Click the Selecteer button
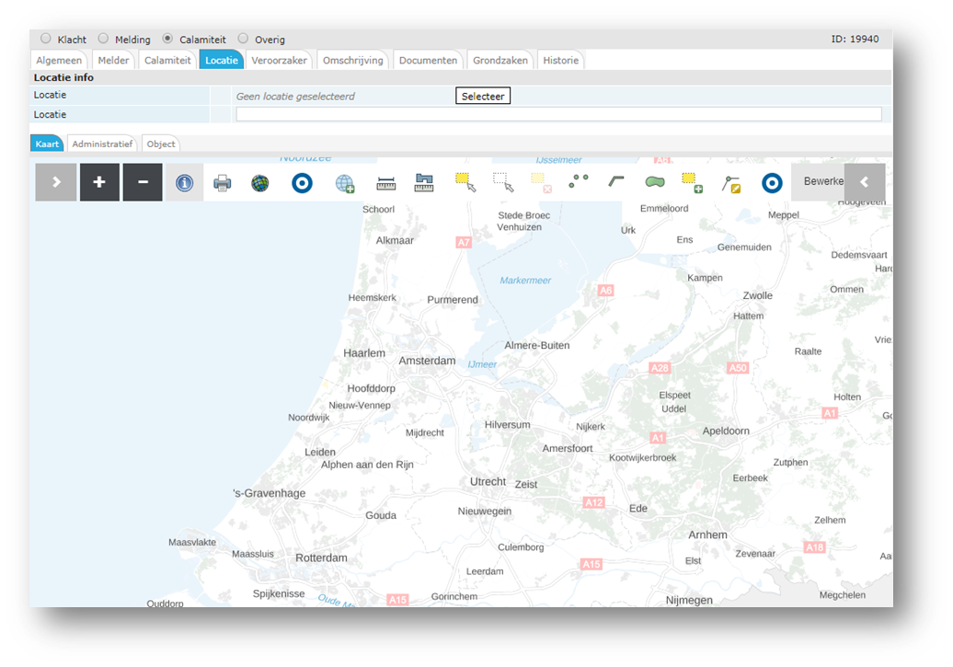Image resolution: width=953 pixels, height=667 pixels. click(483, 96)
